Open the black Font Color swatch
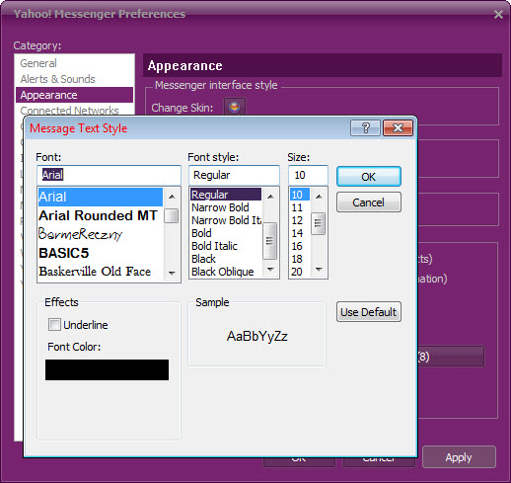 [x=107, y=369]
